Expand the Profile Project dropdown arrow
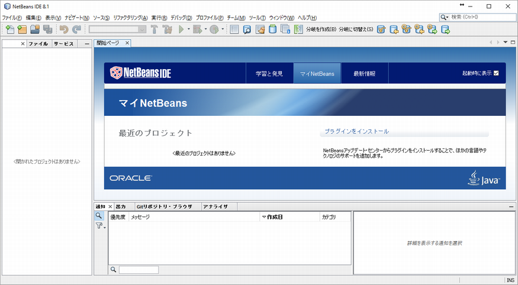 (x=223, y=30)
